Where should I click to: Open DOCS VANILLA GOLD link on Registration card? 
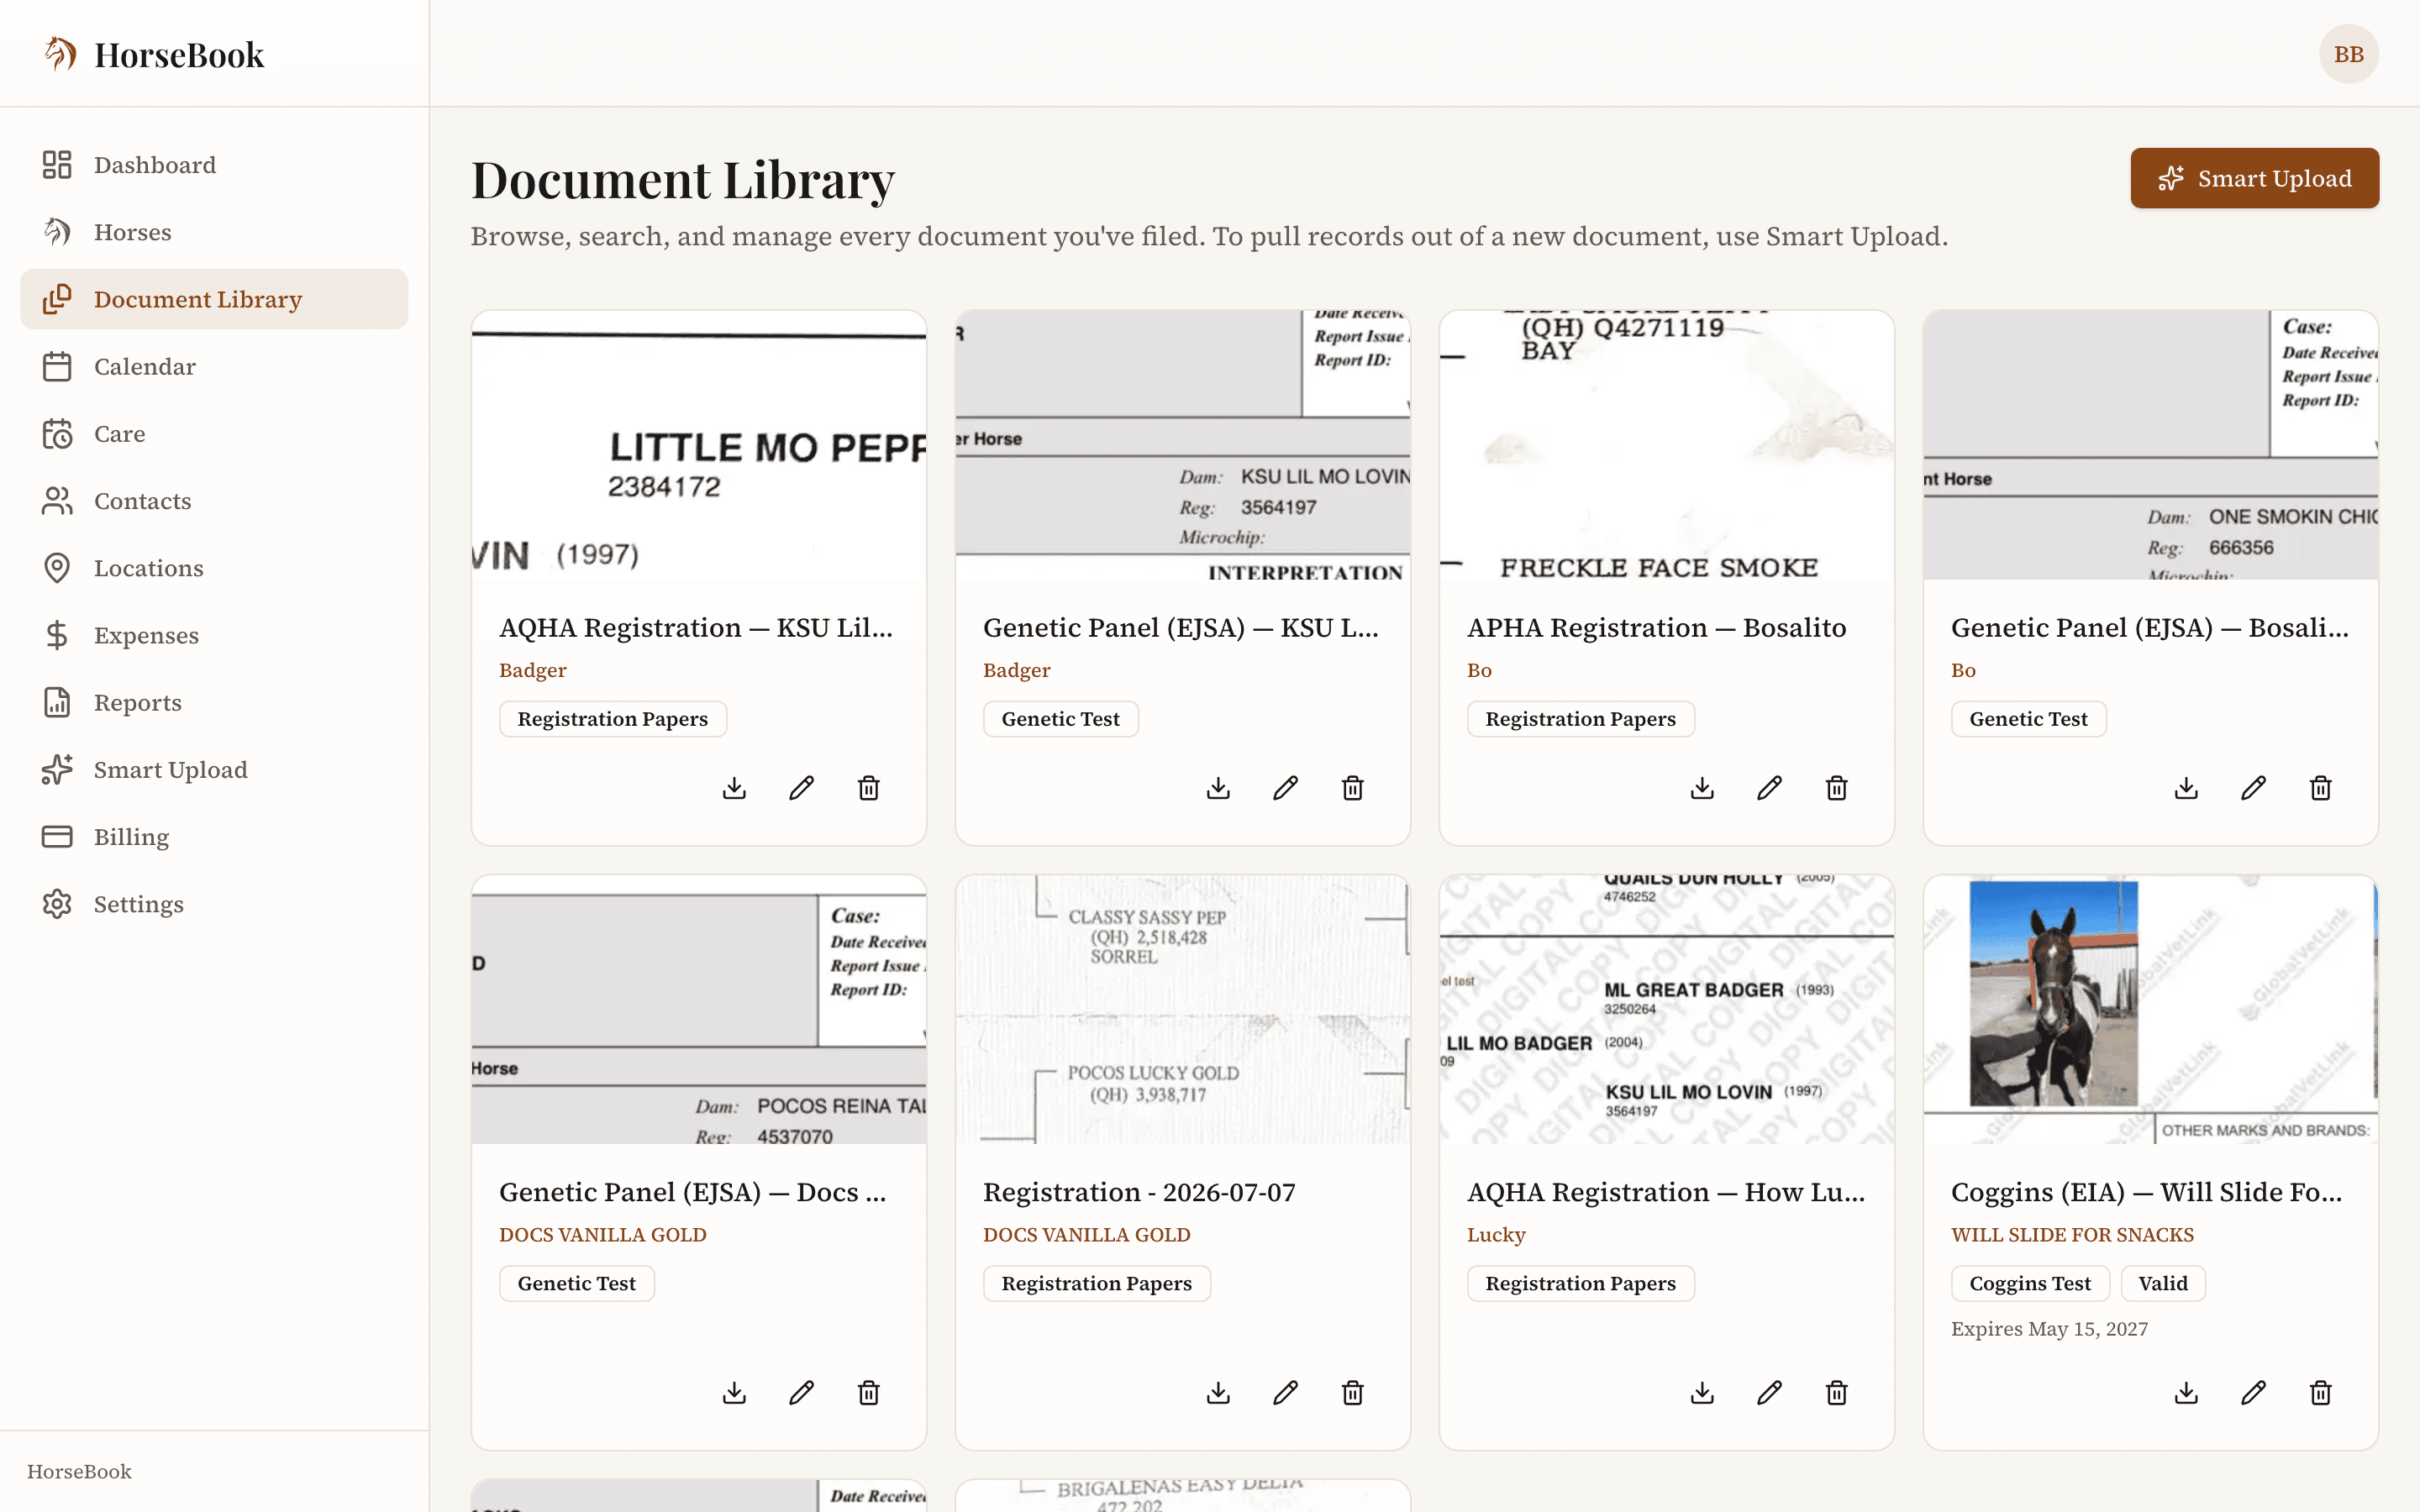pos(1087,1235)
